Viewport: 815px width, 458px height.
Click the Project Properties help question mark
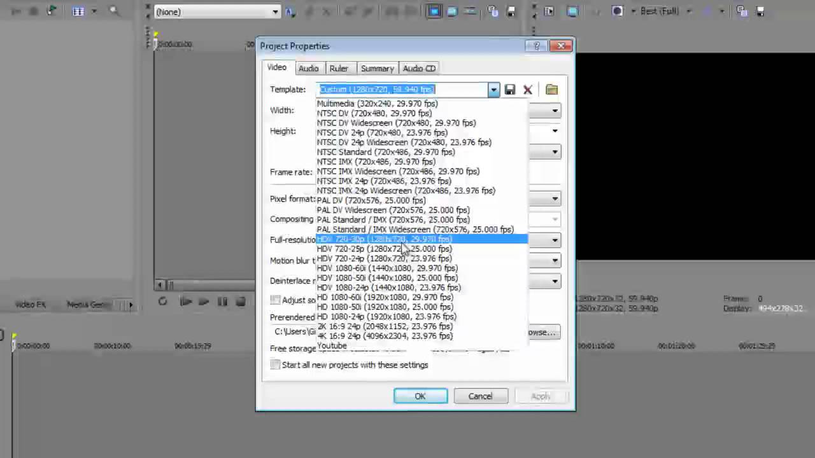pyautogui.click(x=537, y=46)
